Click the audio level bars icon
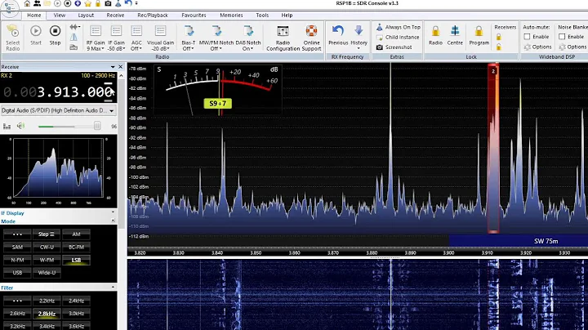 coord(7,126)
